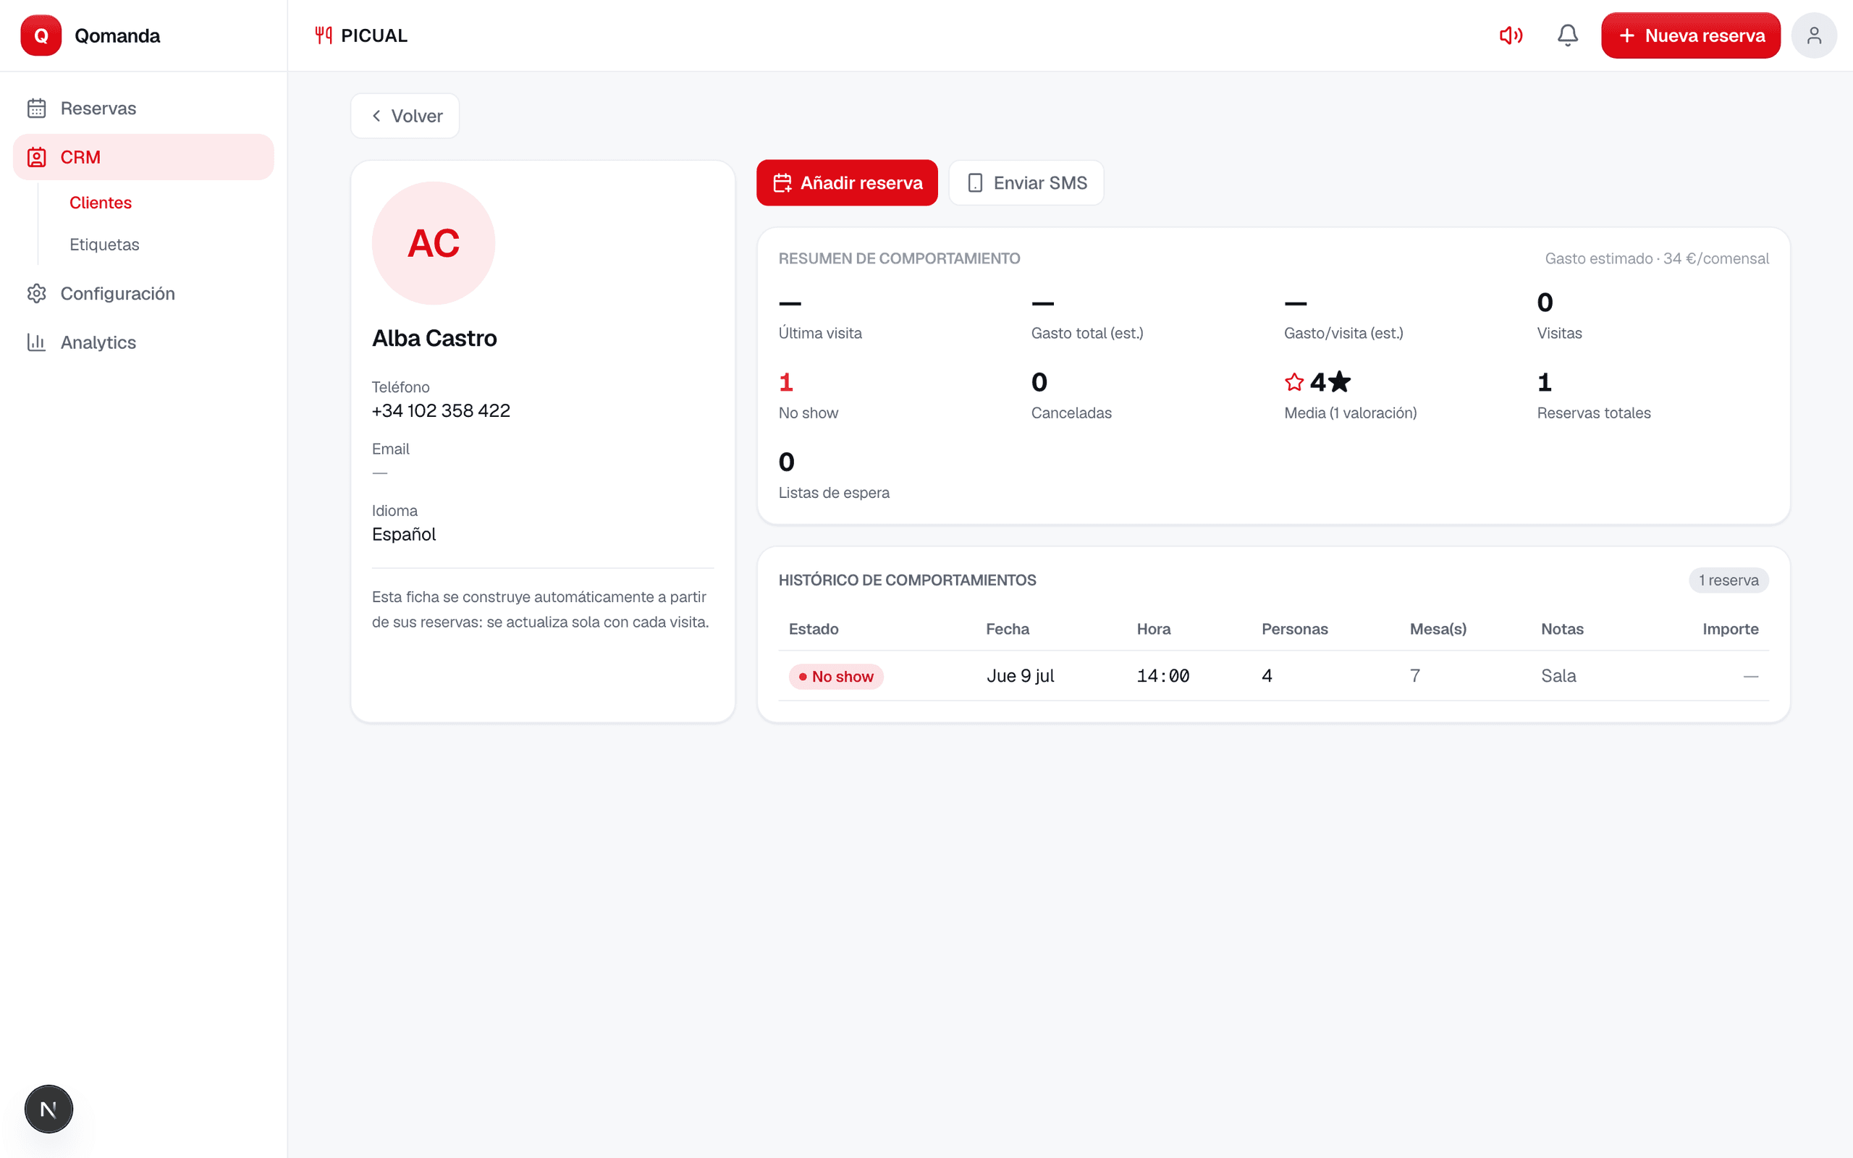Open the Etiquetas submenu item

(104, 245)
